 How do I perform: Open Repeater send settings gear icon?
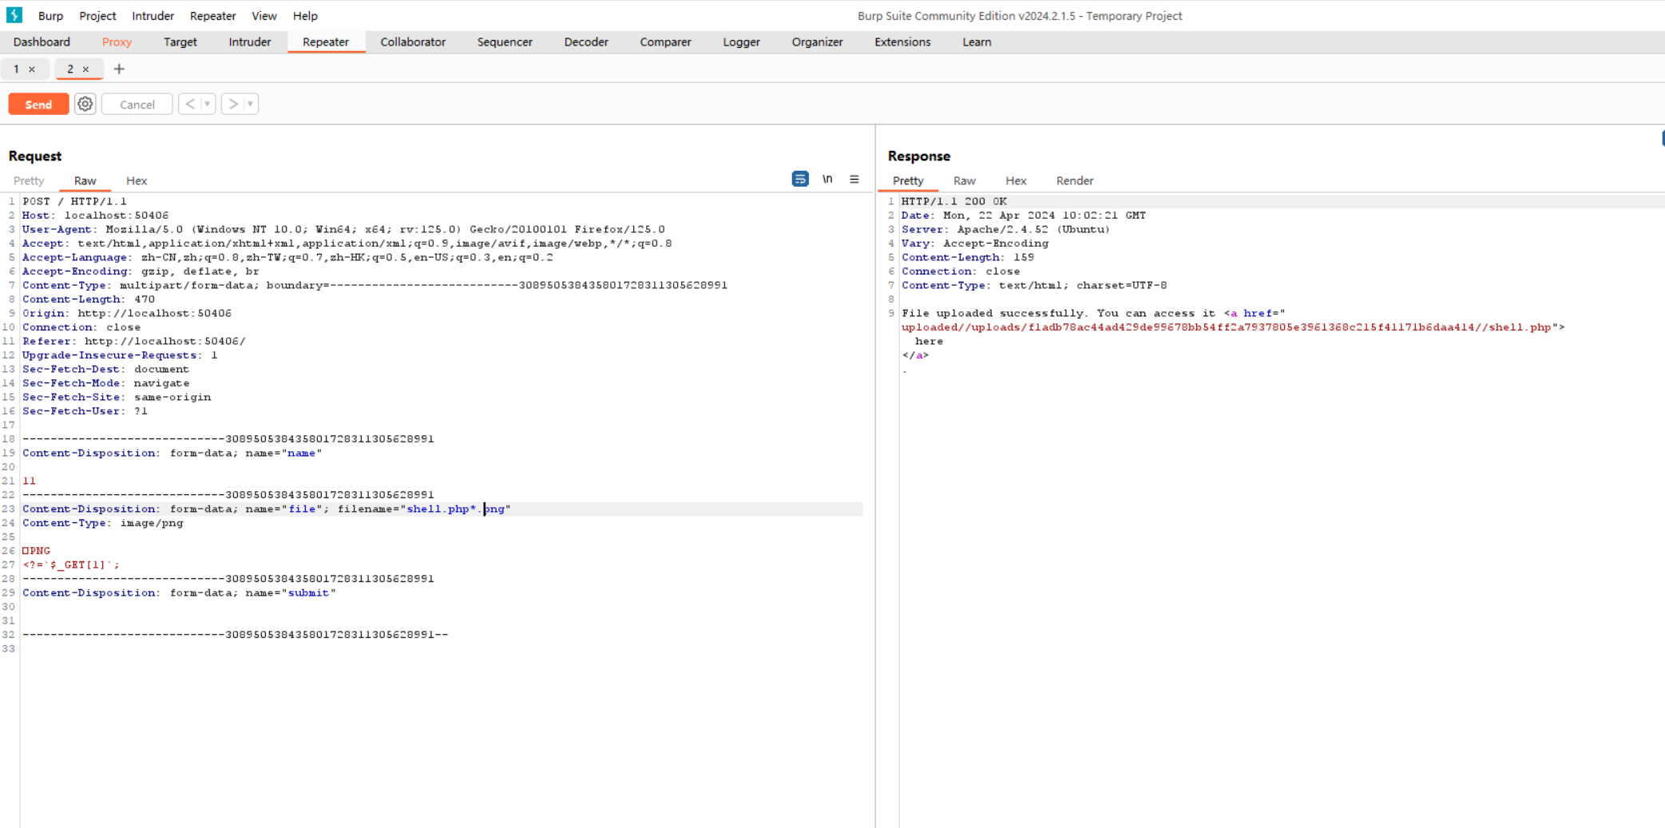tap(85, 105)
